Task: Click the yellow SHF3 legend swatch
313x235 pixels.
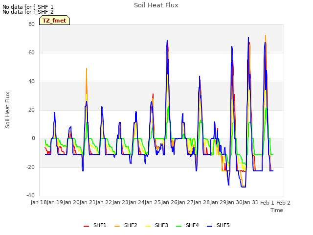Action: click(148, 226)
